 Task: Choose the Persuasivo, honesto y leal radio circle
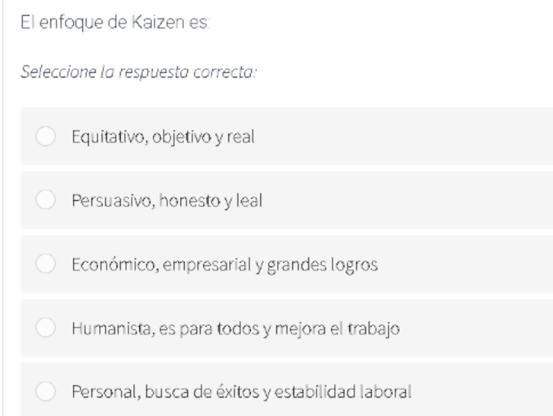pyautogui.click(x=46, y=200)
